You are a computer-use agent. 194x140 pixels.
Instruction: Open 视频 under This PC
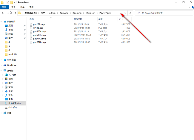[x=10, y=79]
